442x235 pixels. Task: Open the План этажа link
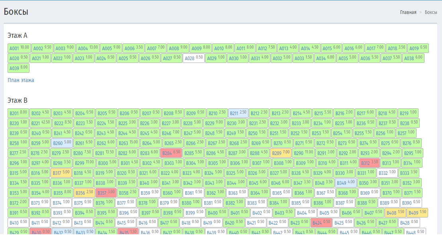click(x=21, y=80)
